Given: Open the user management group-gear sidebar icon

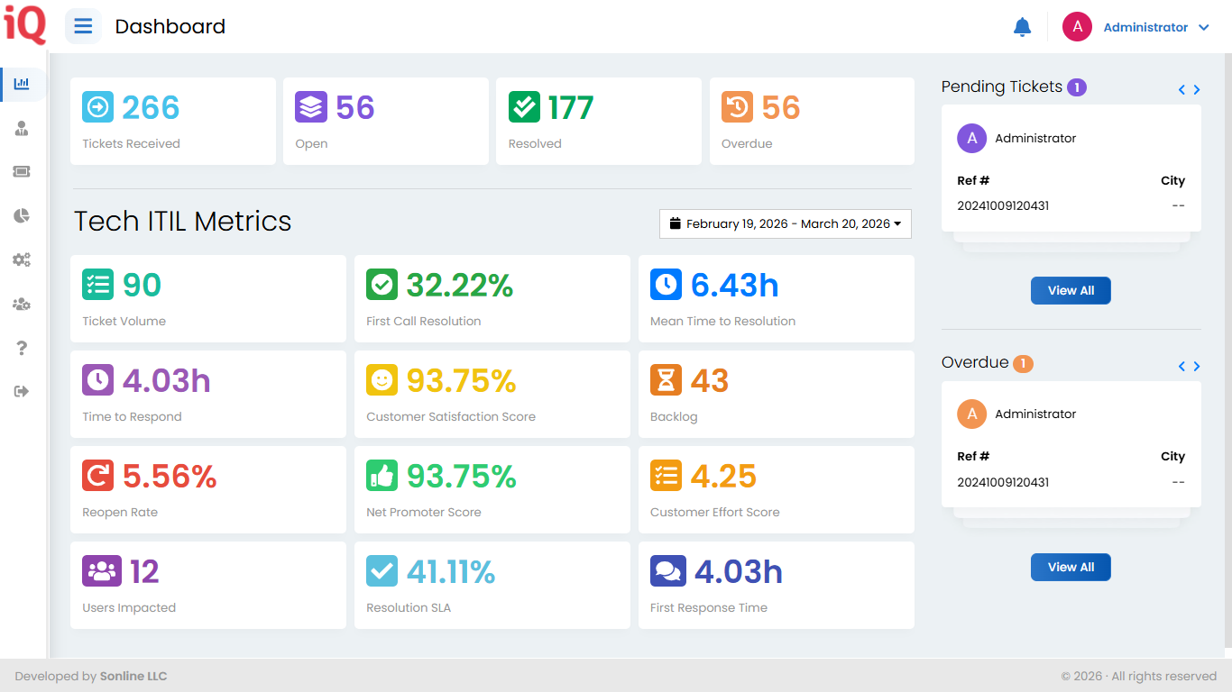Looking at the screenshot, I should click(22, 304).
